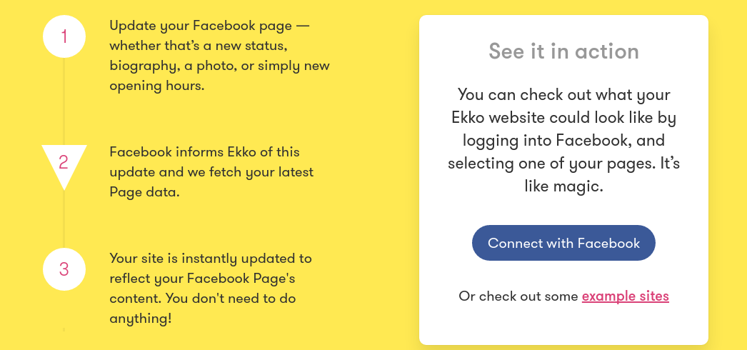Click the 'Ekko website could look like' line
747x350 pixels.
(563, 117)
